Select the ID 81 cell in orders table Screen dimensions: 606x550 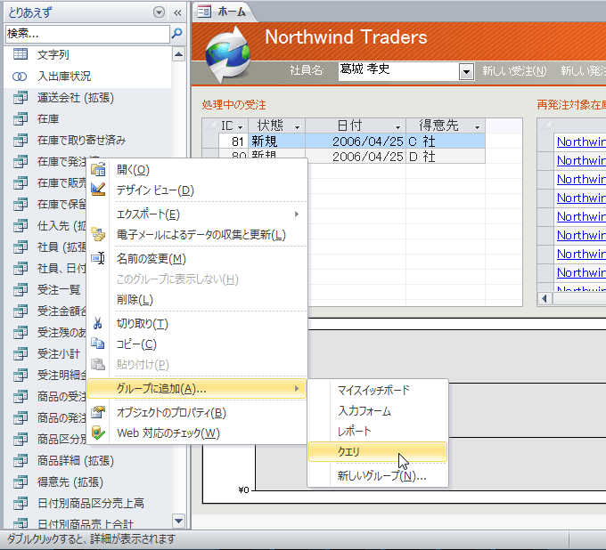point(233,142)
